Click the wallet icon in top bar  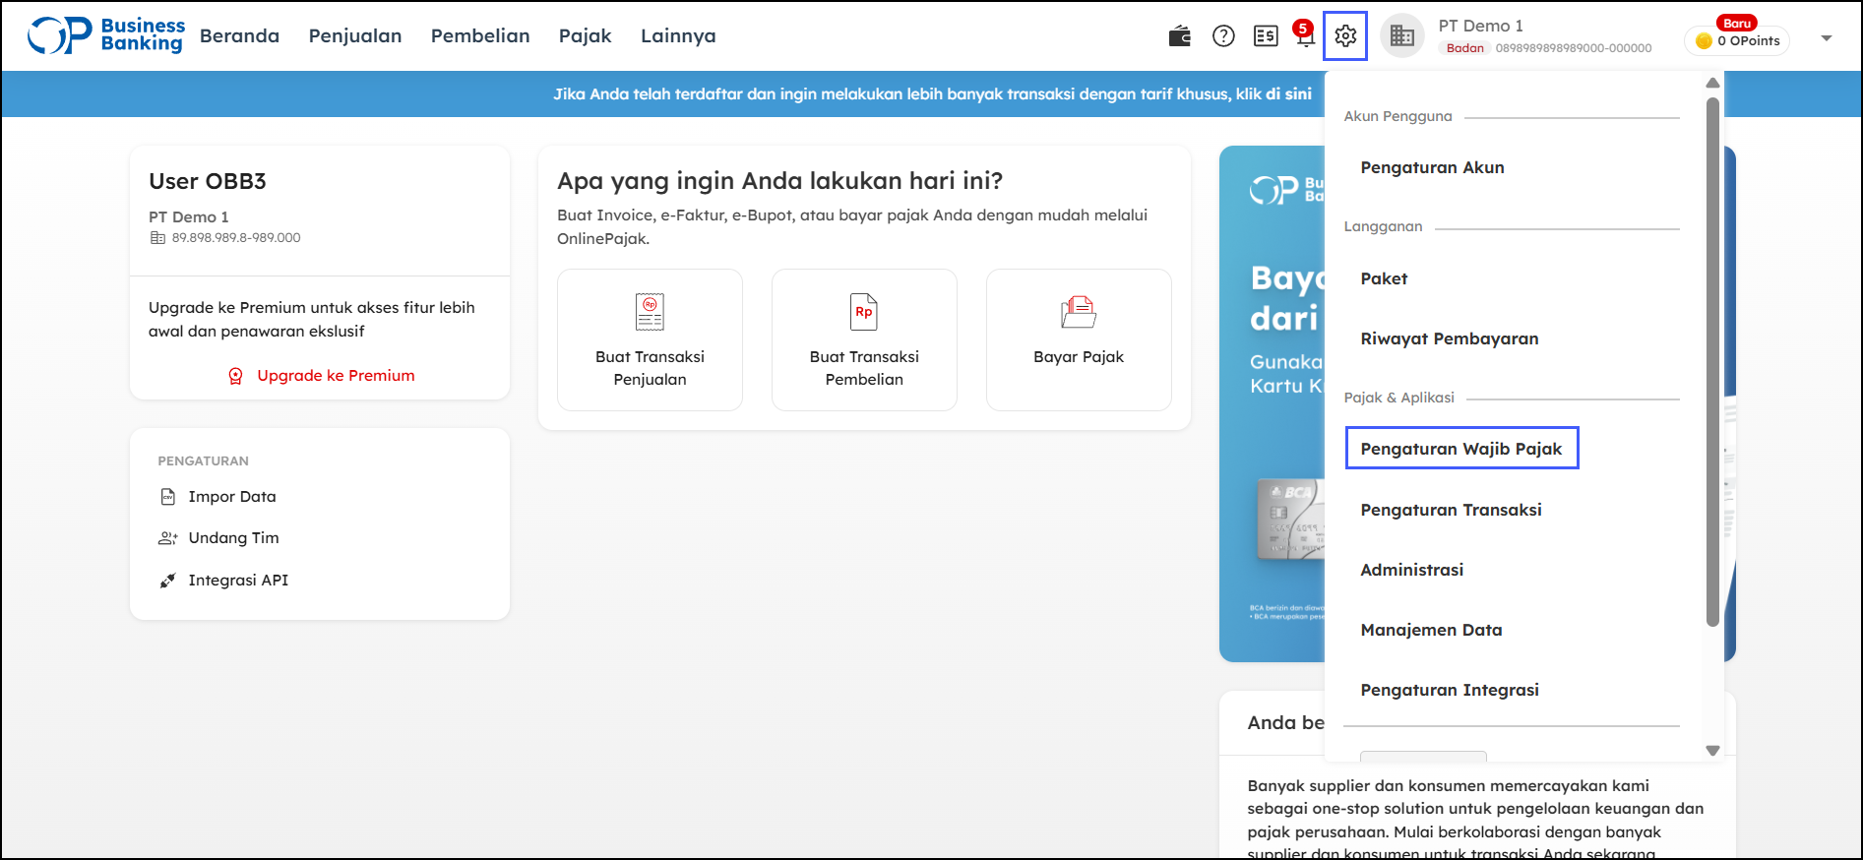[x=1179, y=36]
